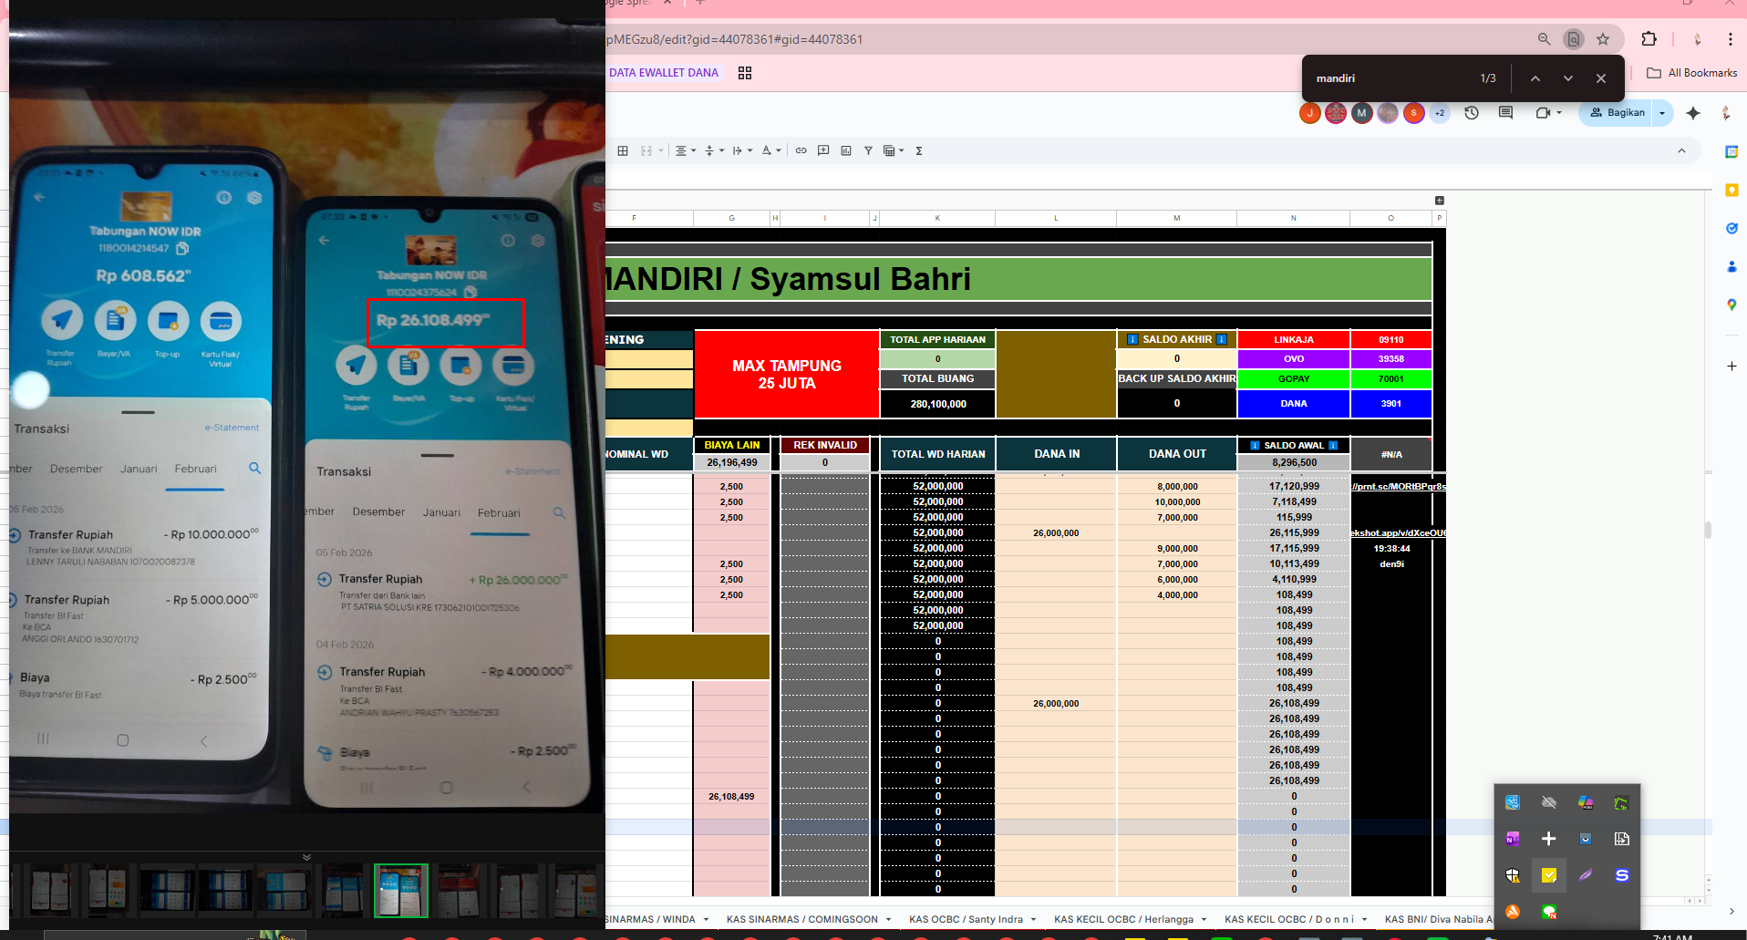
Task: Click the collaborator avatar labeled M
Action: click(x=1362, y=113)
